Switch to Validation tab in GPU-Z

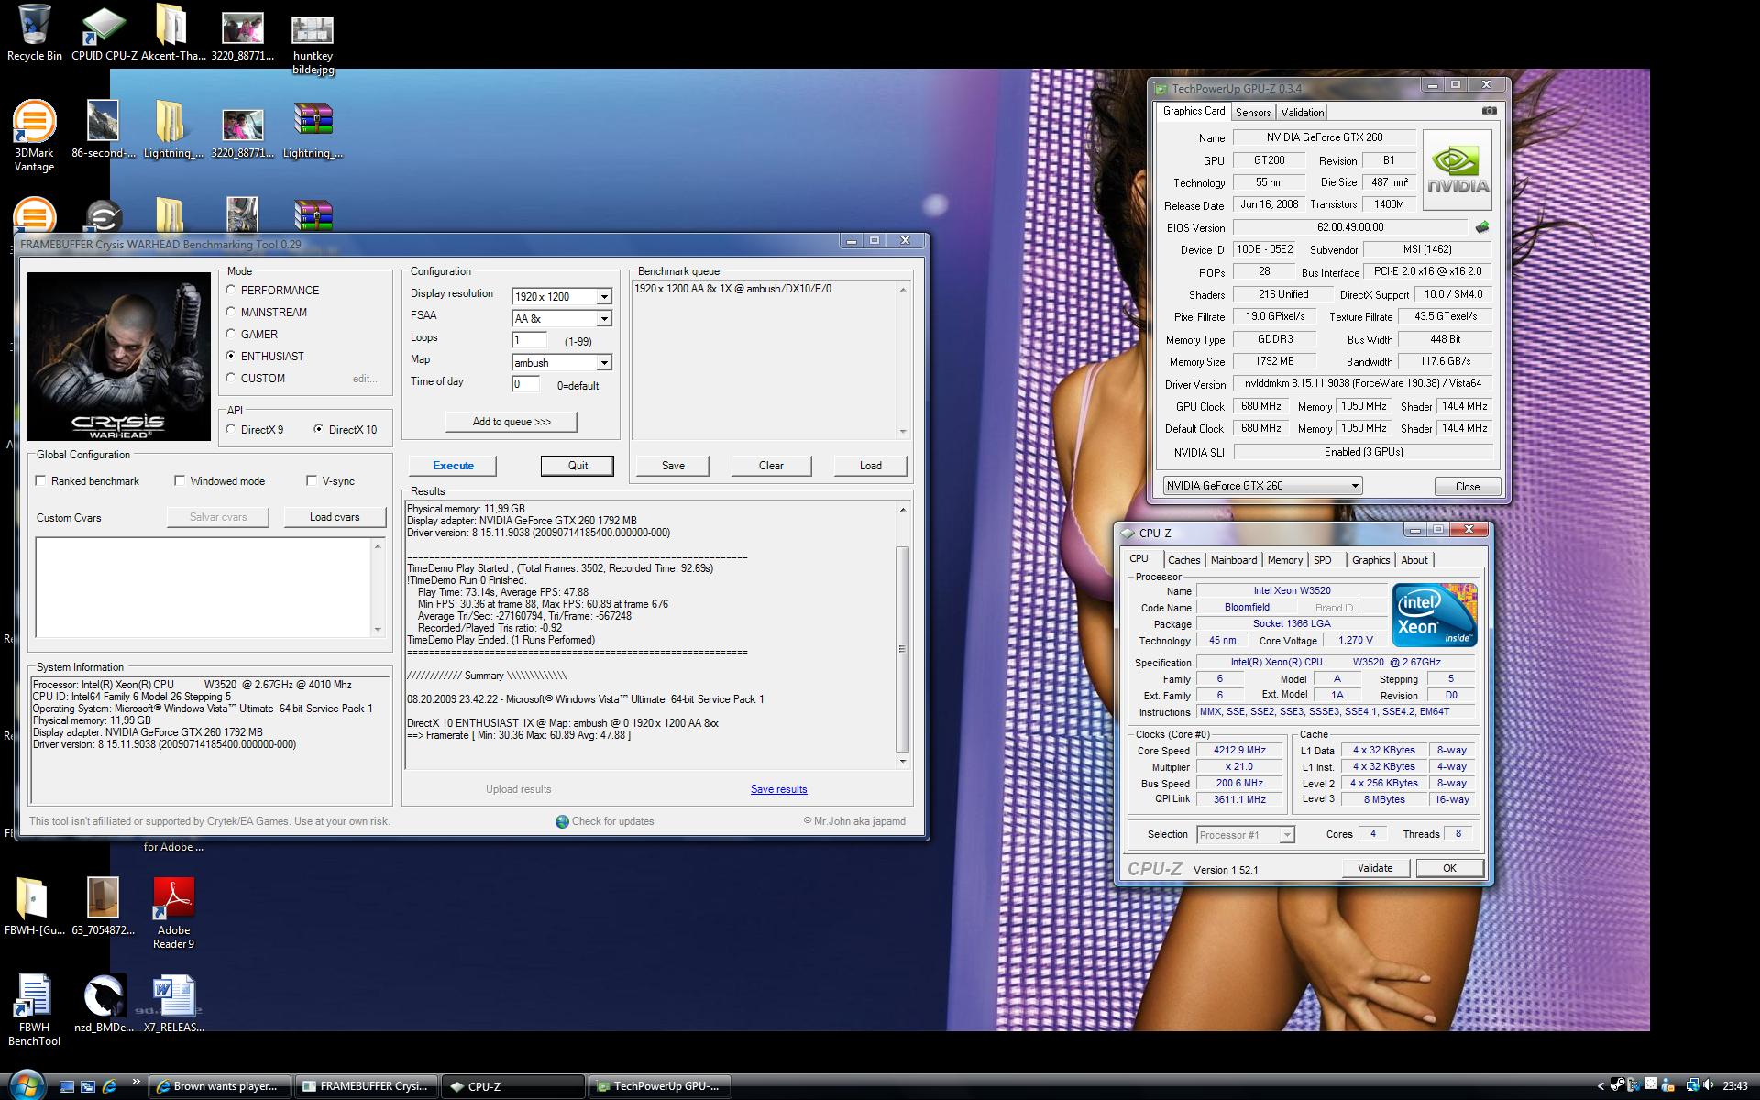(1302, 112)
